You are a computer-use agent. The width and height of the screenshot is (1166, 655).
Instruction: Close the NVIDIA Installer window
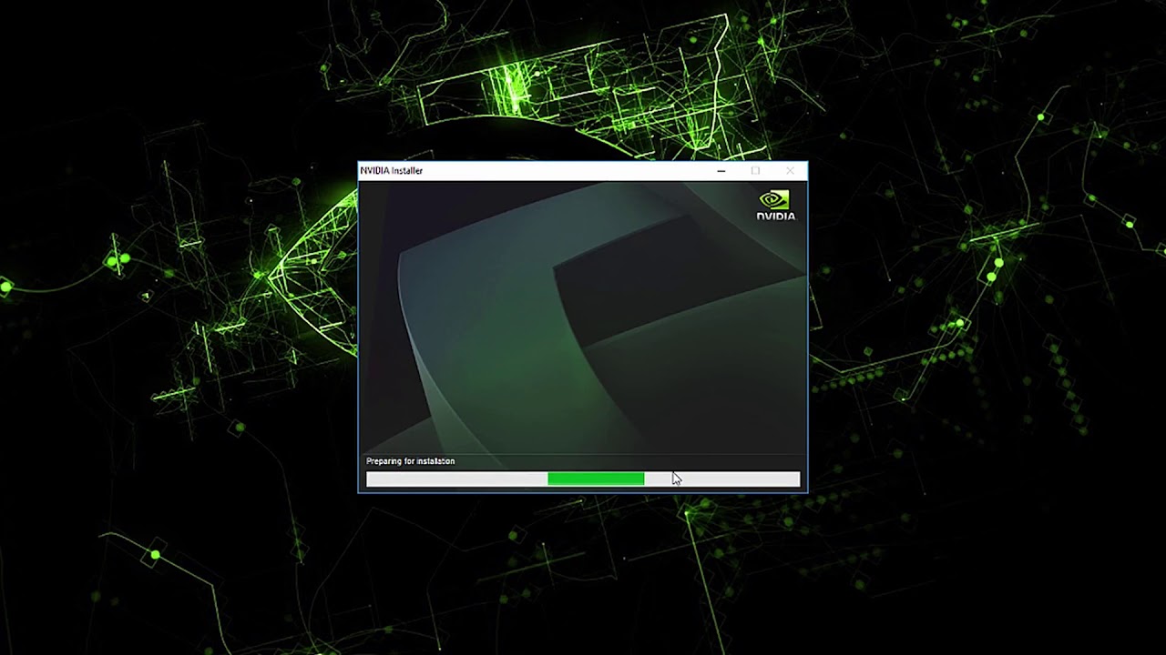(790, 171)
